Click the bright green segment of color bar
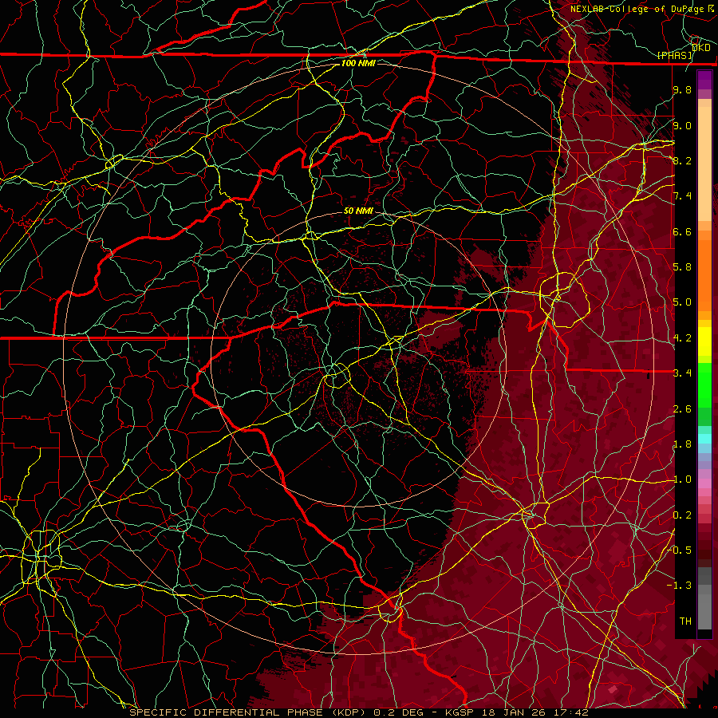 (x=704, y=385)
